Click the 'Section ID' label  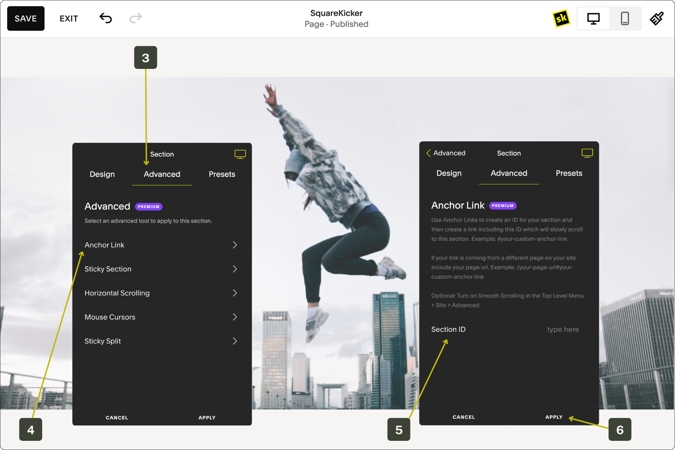448,329
